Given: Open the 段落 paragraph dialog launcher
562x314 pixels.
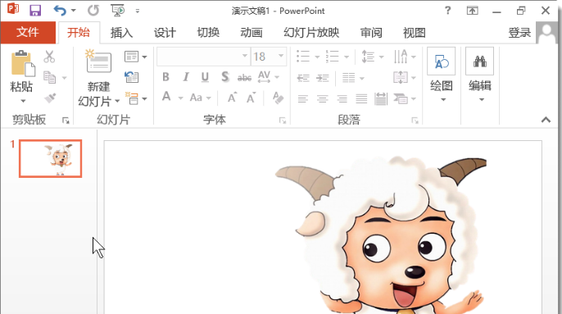Looking at the screenshot, I should (x=415, y=121).
